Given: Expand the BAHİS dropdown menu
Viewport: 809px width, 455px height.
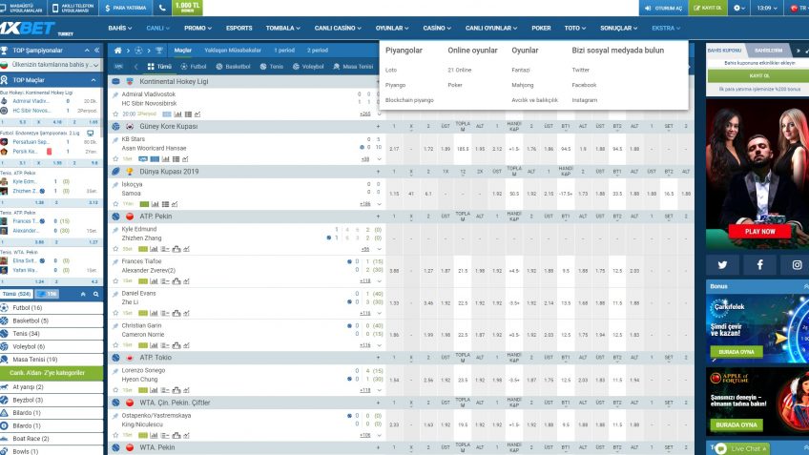Looking at the screenshot, I should pos(119,29).
